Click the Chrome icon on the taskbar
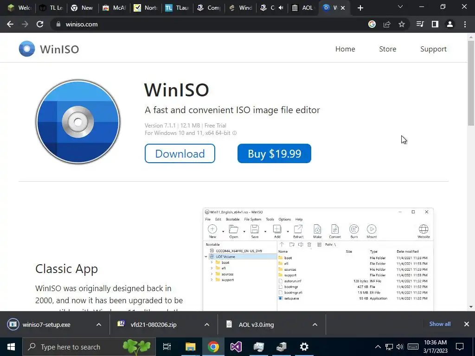This screenshot has width=475, height=356. point(213,347)
